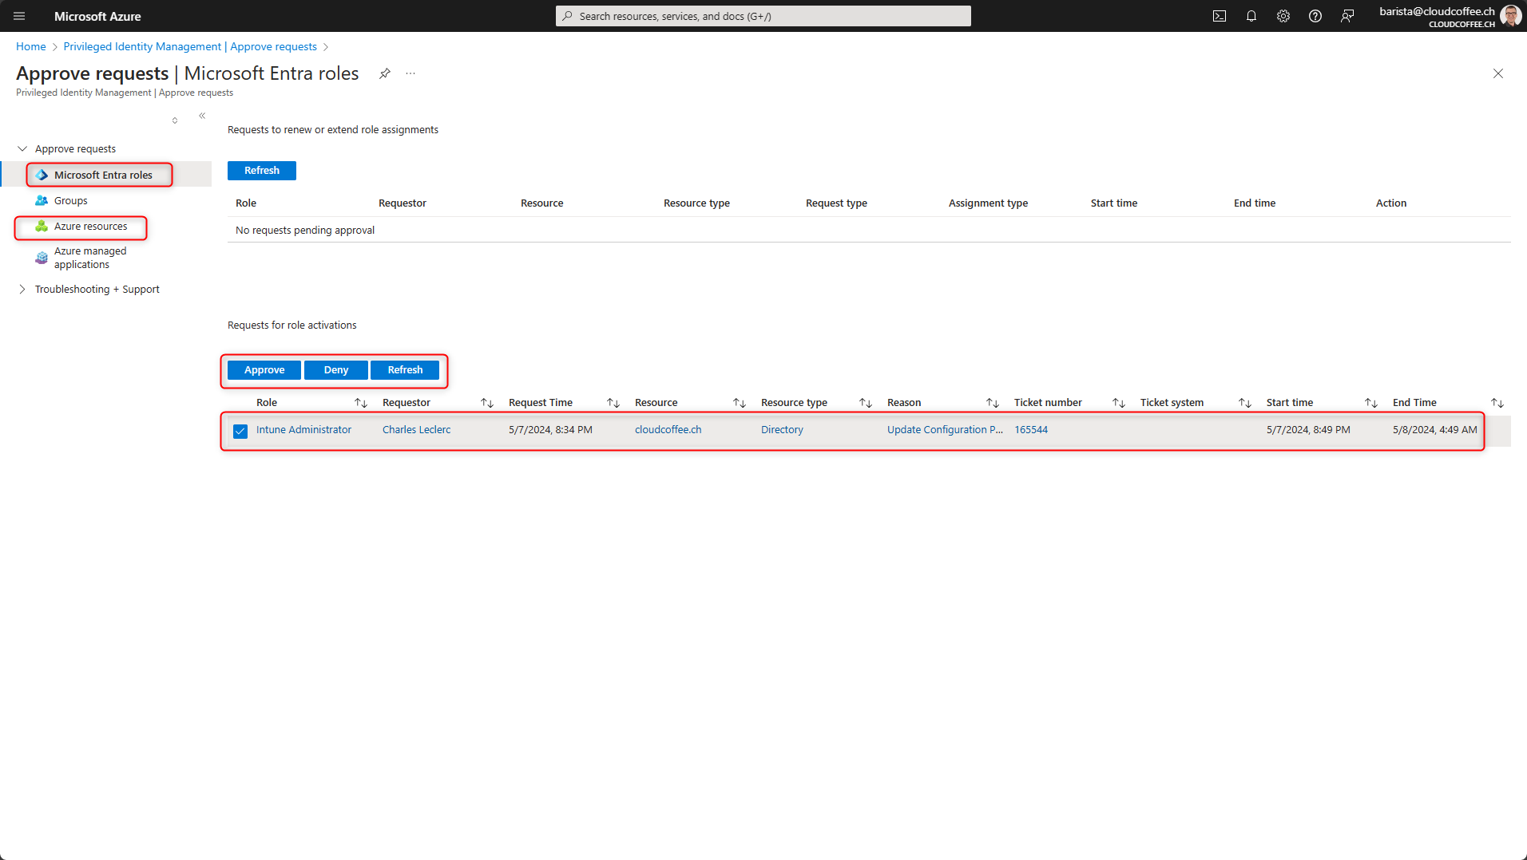Click the Microsoft Entra roles icon
1527x860 pixels.
click(x=42, y=175)
